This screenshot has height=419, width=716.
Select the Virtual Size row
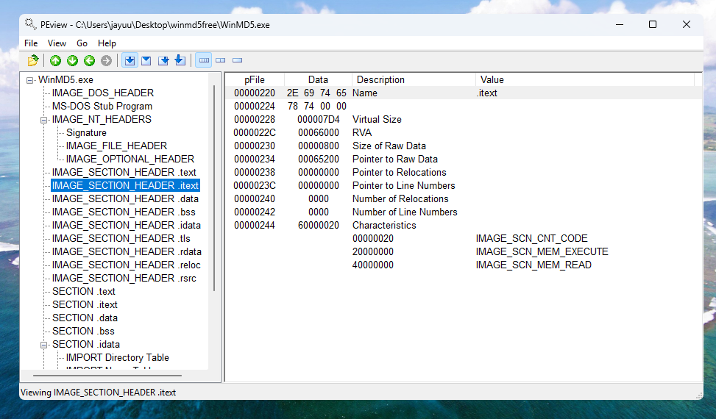(464, 120)
